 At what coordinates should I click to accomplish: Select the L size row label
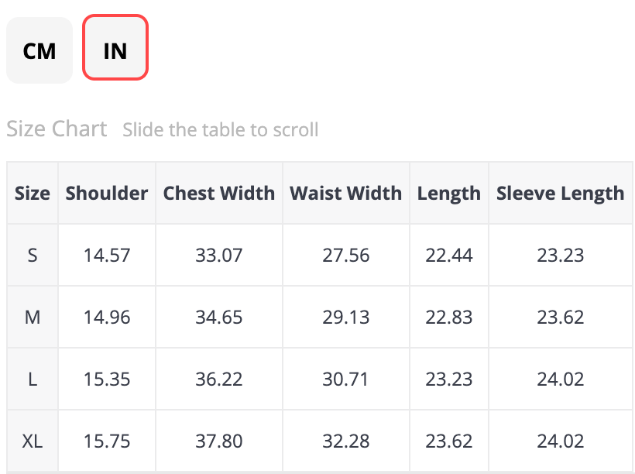(x=33, y=380)
